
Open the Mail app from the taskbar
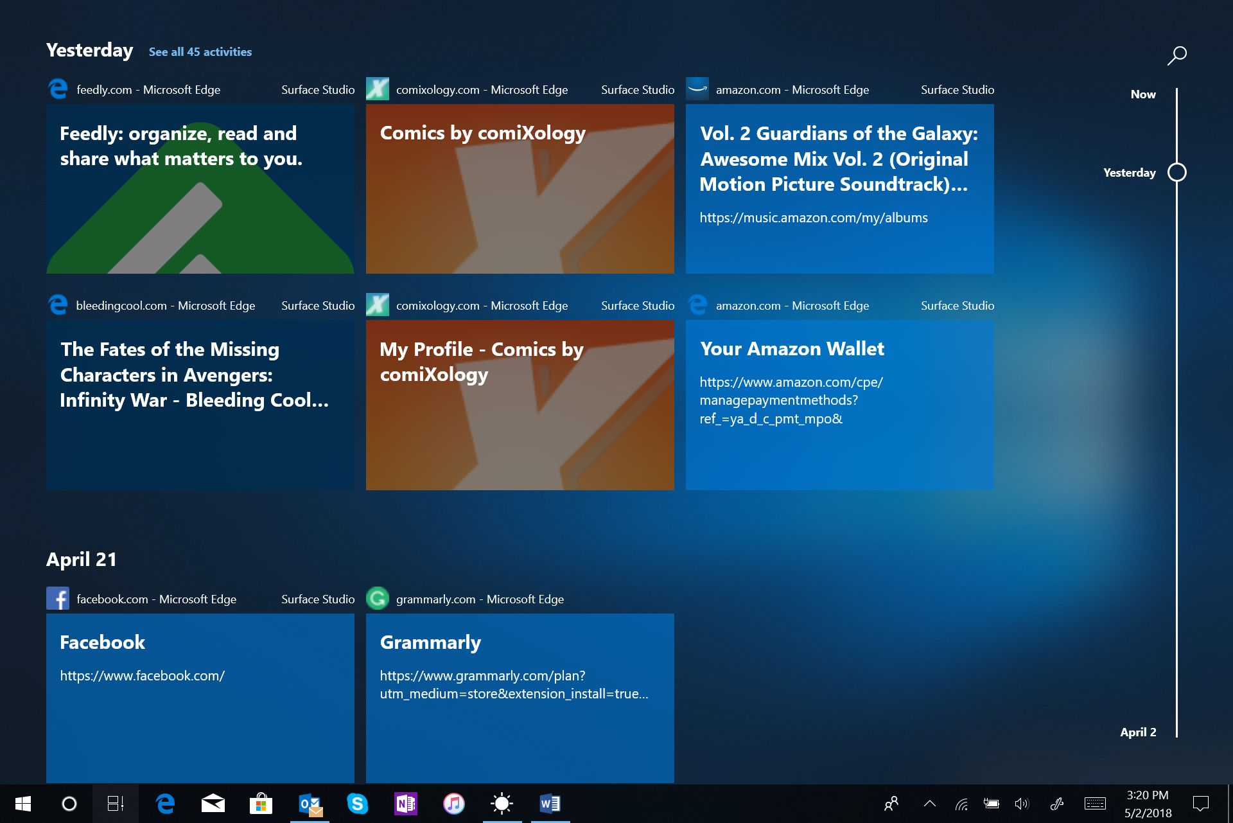coord(213,803)
